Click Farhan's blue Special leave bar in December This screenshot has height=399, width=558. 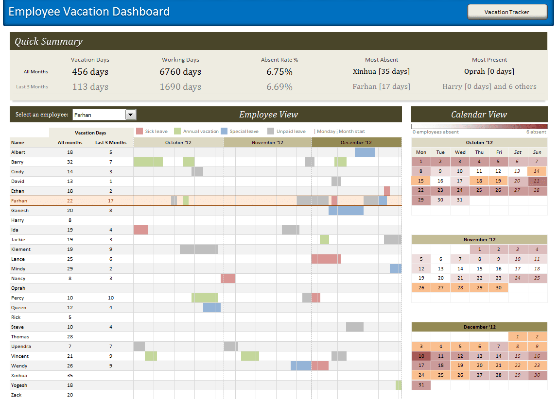[x=383, y=200]
